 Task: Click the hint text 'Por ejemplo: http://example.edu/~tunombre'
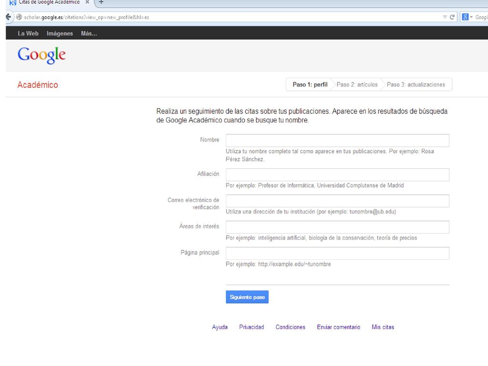pyautogui.click(x=278, y=264)
